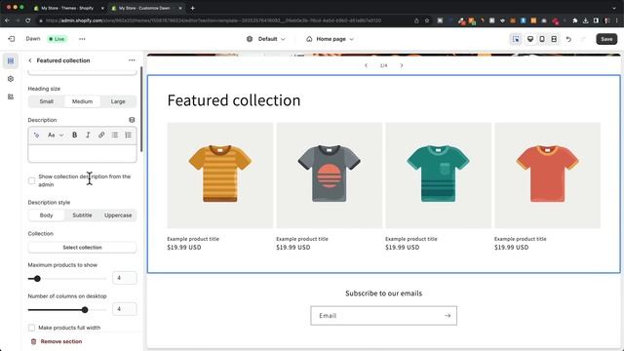Click the AI text generation icon
The width and height of the screenshot is (624, 351).
click(36, 135)
